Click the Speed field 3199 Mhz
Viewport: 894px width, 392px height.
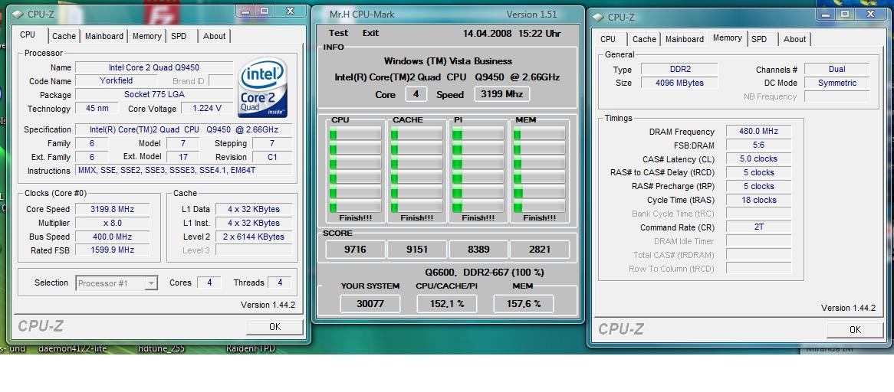click(x=501, y=94)
